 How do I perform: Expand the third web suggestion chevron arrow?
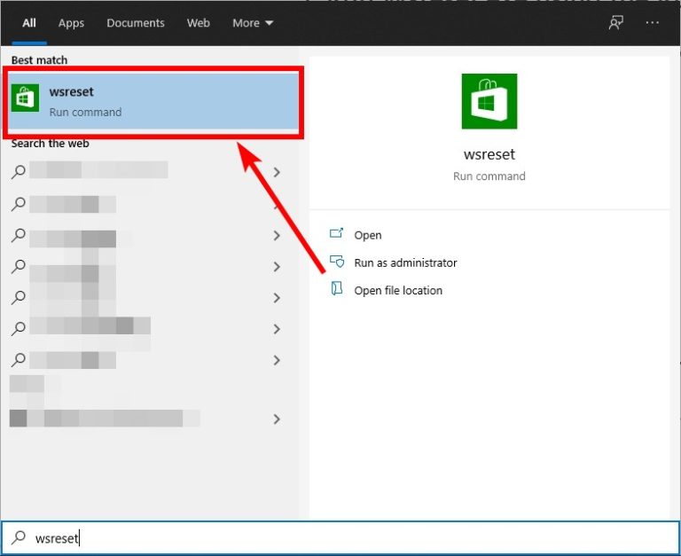pos(277,235)
